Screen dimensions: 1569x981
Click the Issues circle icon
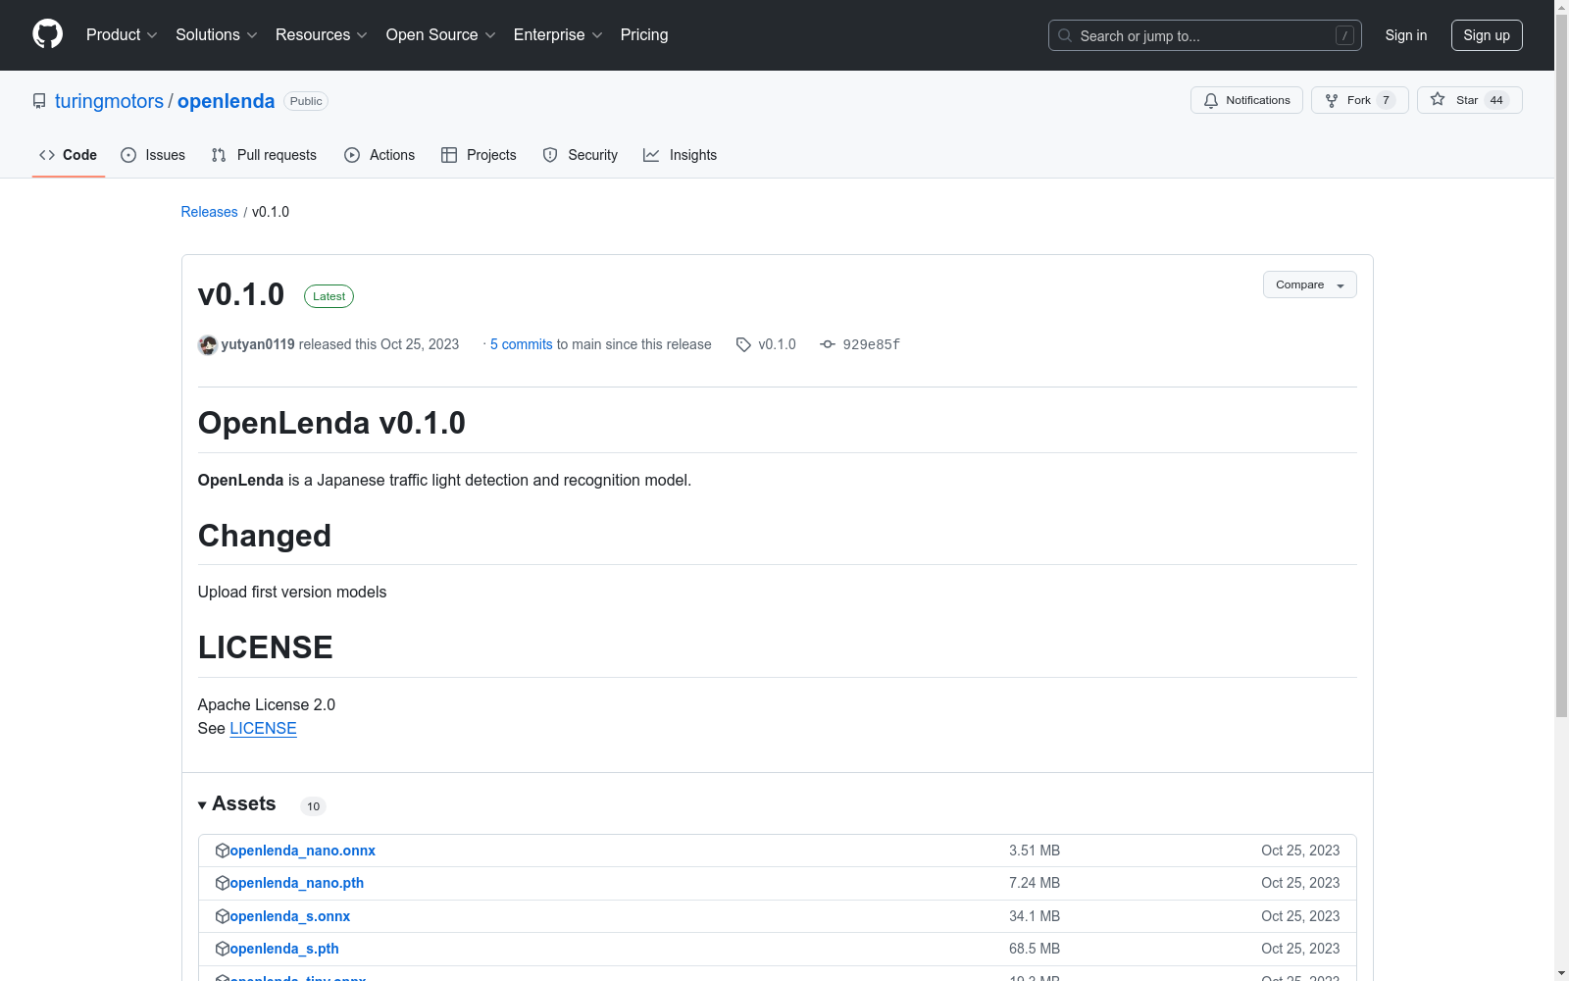pos(128,155)
